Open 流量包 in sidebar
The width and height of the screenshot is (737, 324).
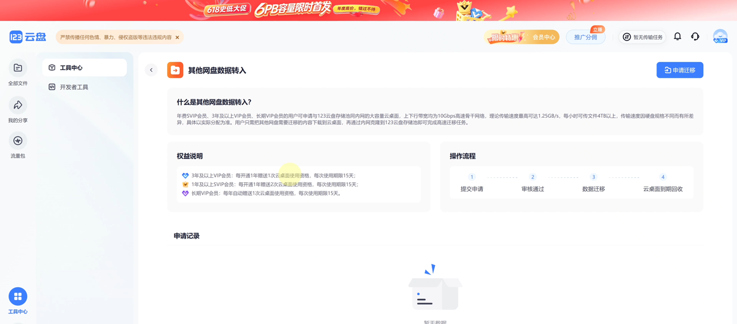(x=18, y=146)
